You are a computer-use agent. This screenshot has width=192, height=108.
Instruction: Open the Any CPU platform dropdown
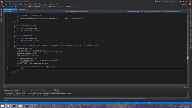click(x=40, y=7)
